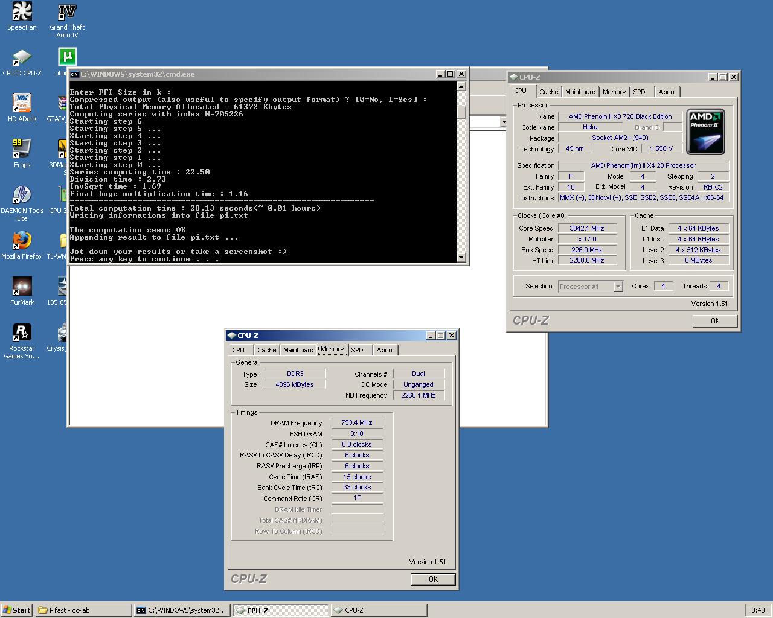The width and height of the screenshot is (773, 618).
Task: Select the HT Link value 2260.0 MHz
Action: tap(587, 260)
